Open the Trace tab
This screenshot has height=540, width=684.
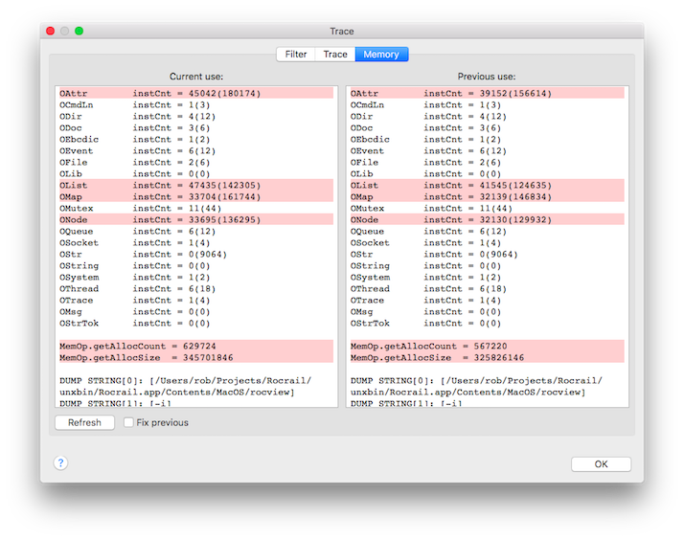[x=335, y=55]
